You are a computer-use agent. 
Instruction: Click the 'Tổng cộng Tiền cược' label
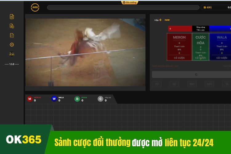[x=201, y=29]
